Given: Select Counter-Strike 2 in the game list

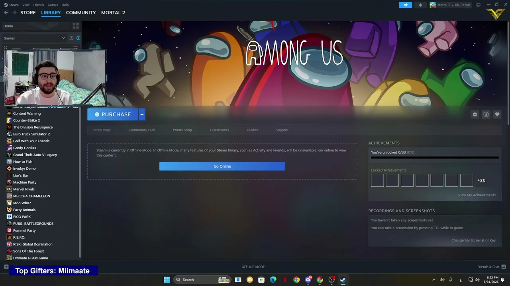Looking at the screenshot, I should pos(26,120).
